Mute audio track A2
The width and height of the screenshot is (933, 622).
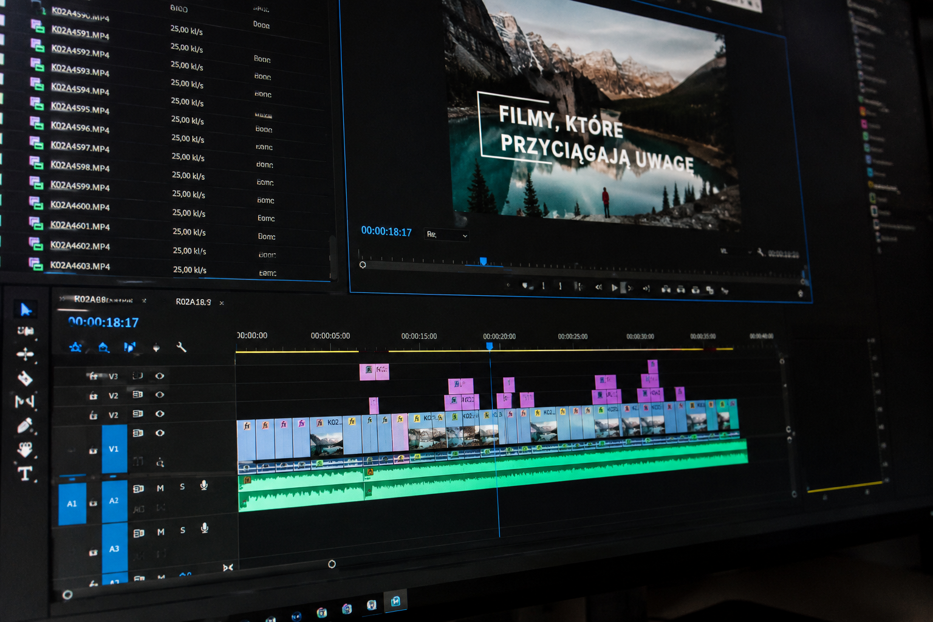coord(160,488)
